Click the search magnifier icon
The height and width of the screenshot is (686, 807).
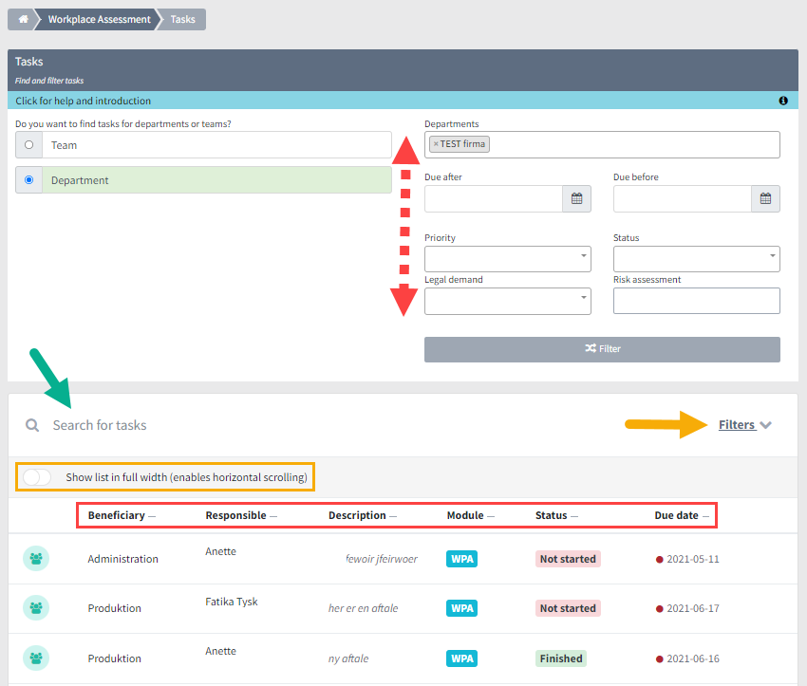(x=32, y=425)
